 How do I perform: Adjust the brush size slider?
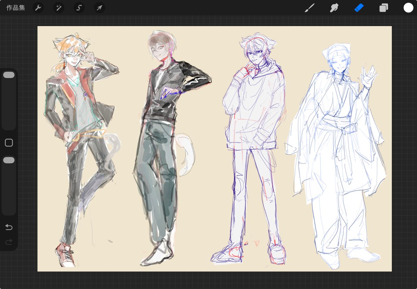pos(9,100)
